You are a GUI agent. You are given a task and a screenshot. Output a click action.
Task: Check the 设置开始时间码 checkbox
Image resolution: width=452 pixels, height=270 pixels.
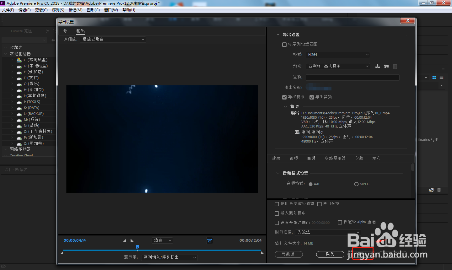pyautogui.click(x=277, y=223)
